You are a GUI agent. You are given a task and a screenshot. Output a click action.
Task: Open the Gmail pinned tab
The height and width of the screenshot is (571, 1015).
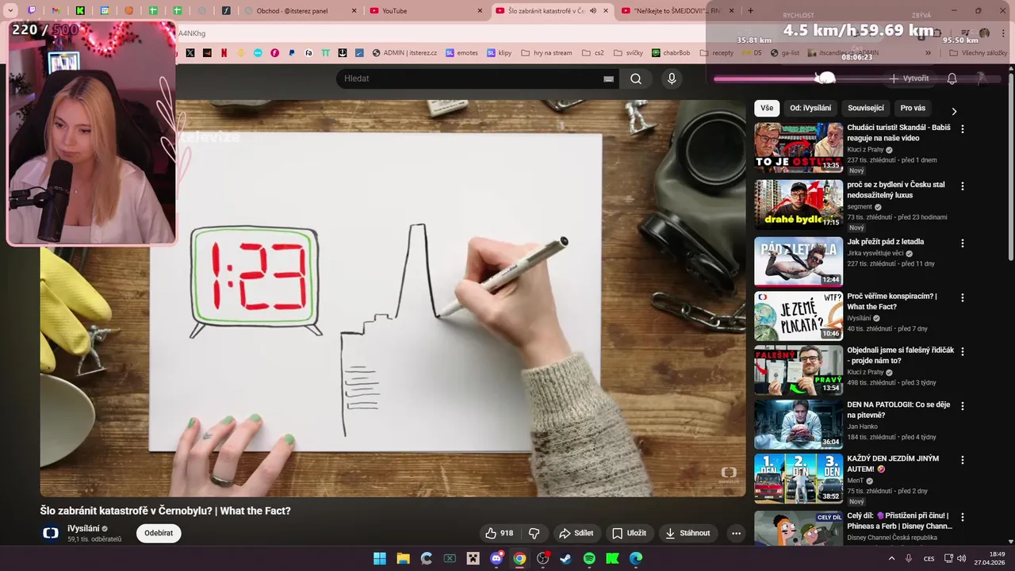tap(56, 11)
